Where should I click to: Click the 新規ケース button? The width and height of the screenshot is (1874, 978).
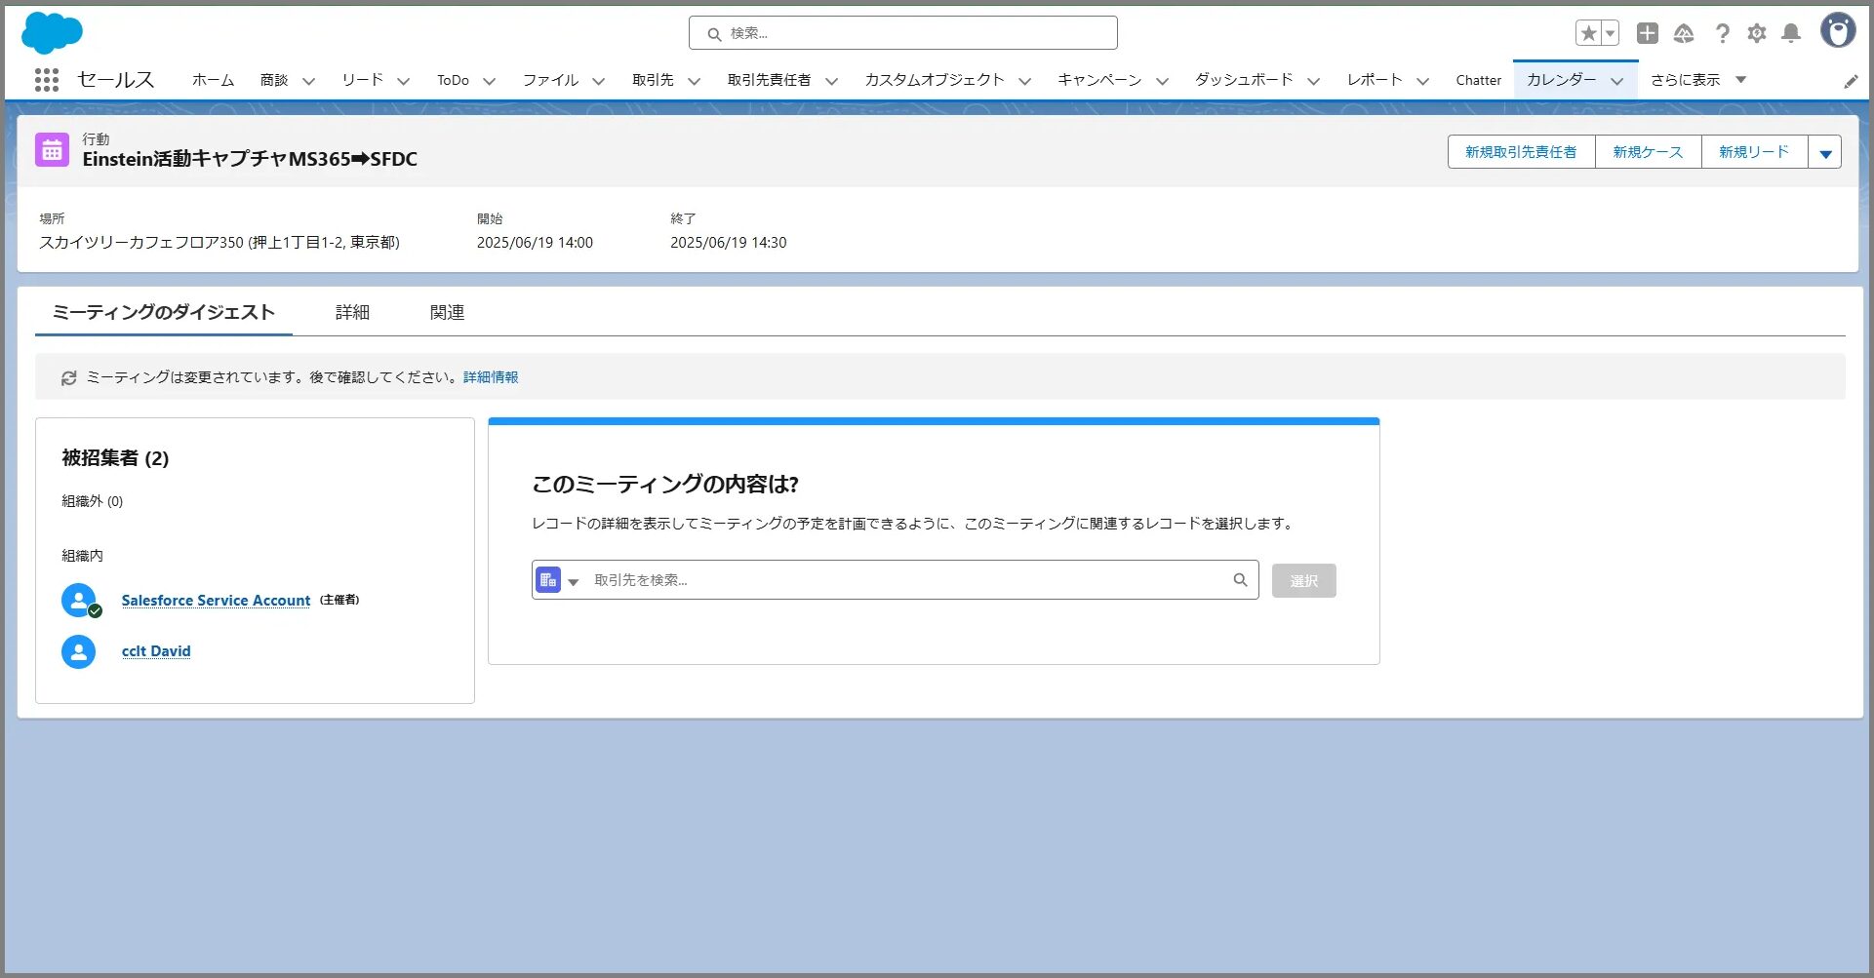(x=1648, y=152)
